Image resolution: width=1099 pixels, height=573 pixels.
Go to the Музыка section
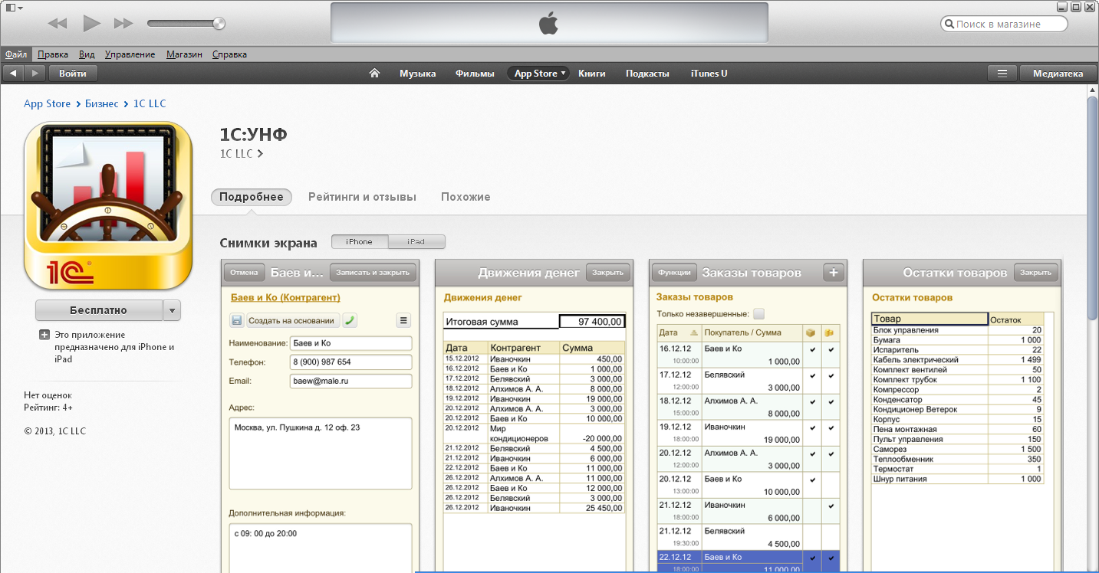[x=417, y=74]
